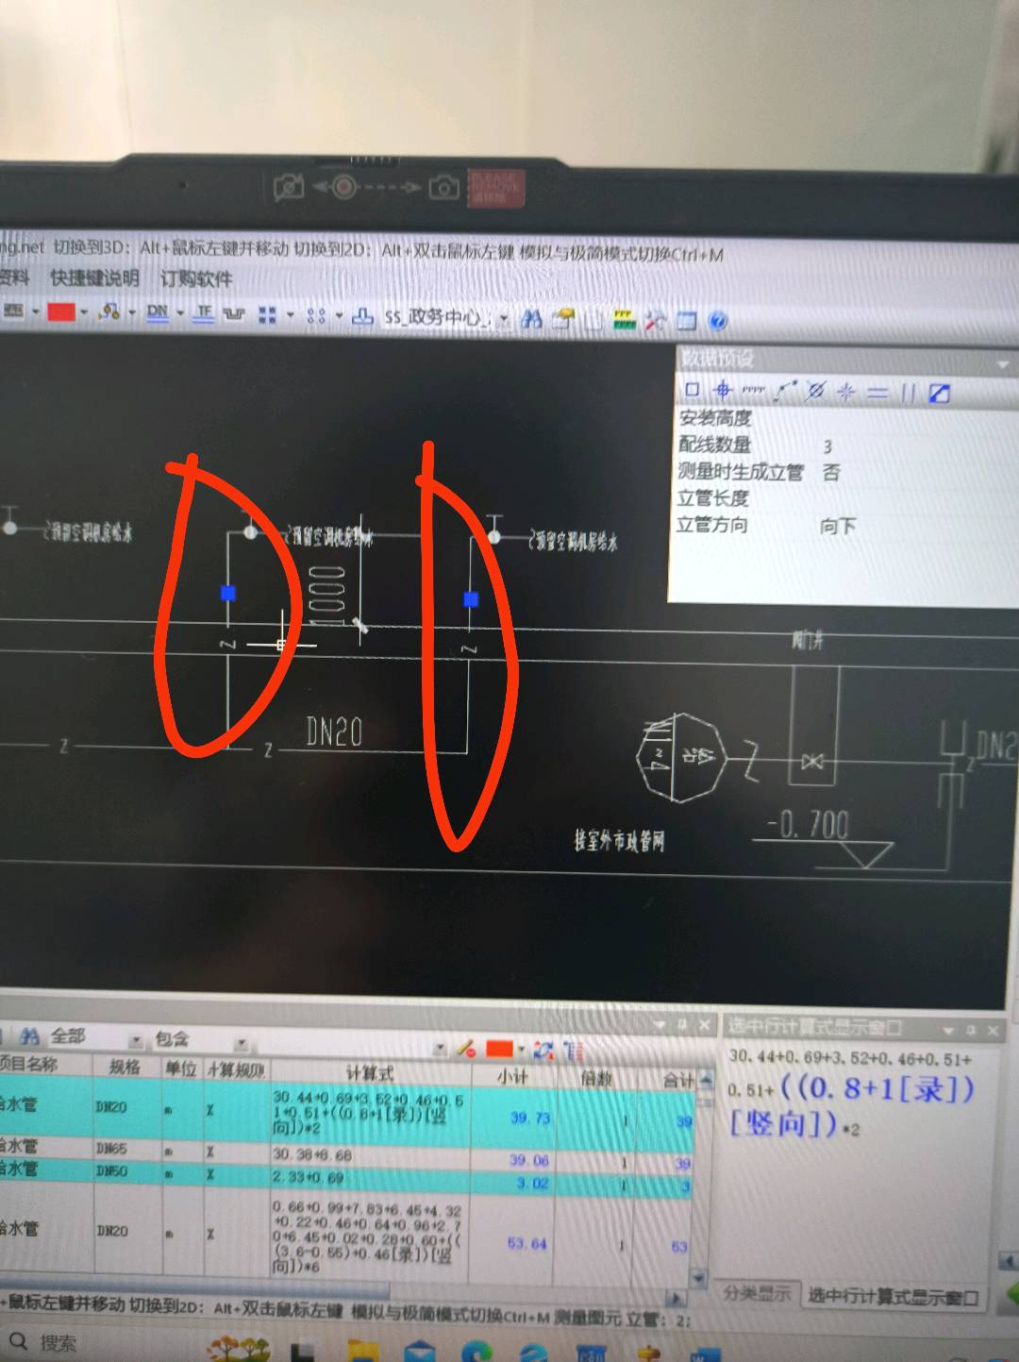Click the blue diagonal square tool icon
Screen dimensions: 1019x1362
coord(939,394)
